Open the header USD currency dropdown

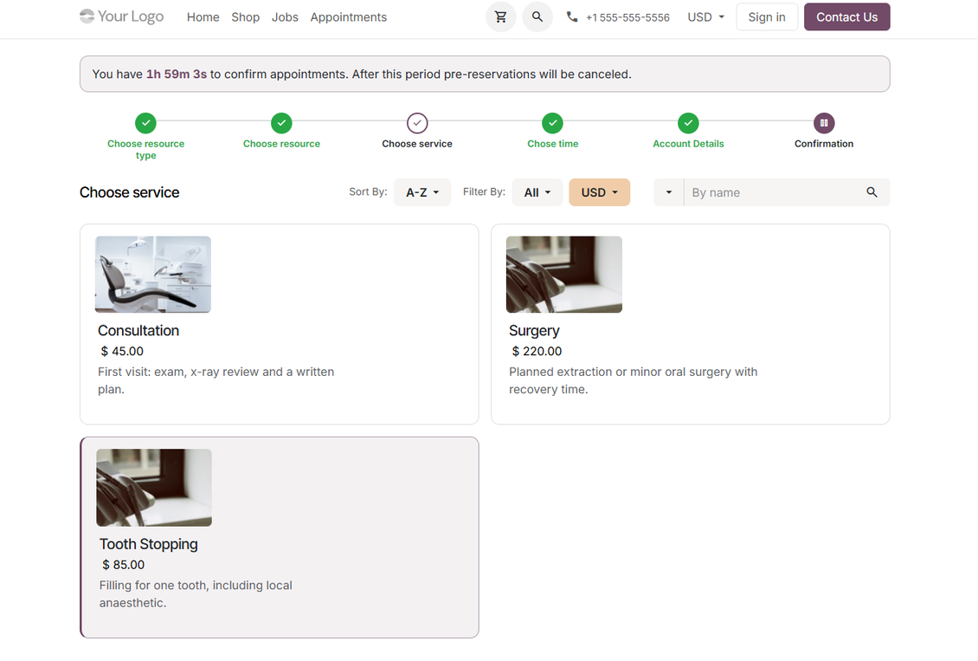706,16
